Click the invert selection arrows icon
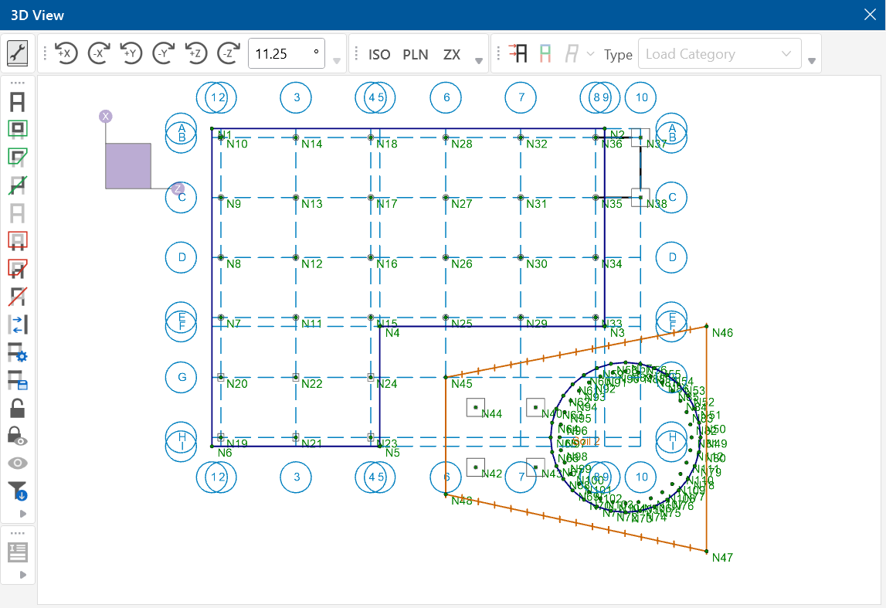 coord(18,324)
